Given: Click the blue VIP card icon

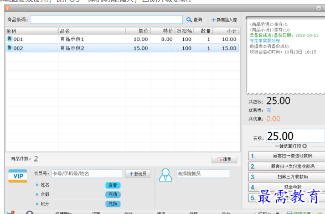Looking at the screenshot, I should tap(18, 176).
